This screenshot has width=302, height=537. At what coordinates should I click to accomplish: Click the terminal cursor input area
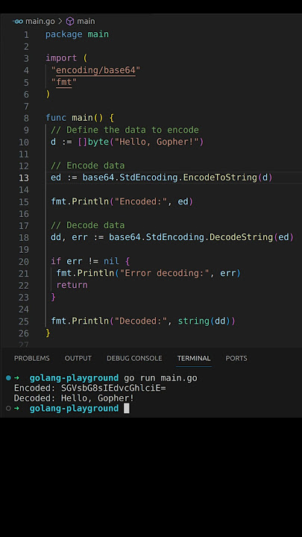click(126, 408)
